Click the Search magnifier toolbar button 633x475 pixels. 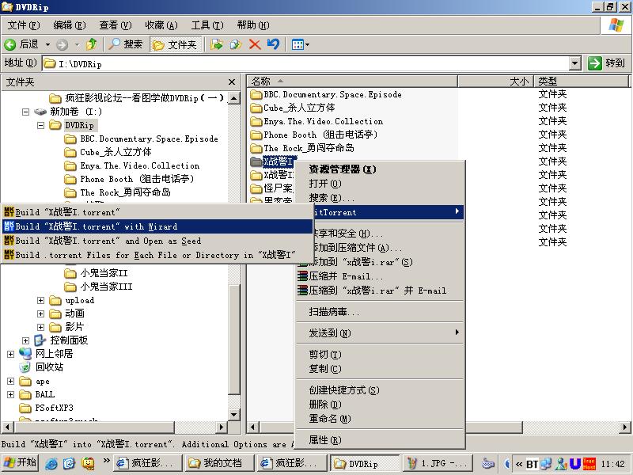(x=126, y=44)
